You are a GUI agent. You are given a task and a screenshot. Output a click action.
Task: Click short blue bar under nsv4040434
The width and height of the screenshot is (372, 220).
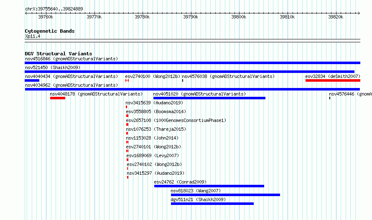[x=32, y=80]
